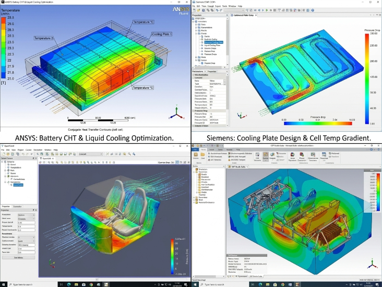This screenshot has width=382, height=287.
Task: Collapse the root node in OpenFOAM tree panel
Action: [x=2, y=162]
